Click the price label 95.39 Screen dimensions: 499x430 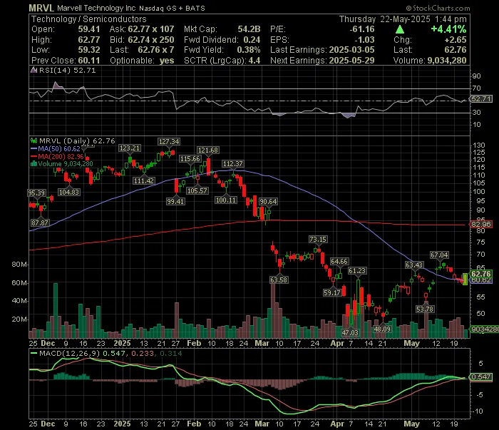click(x=36, y=193)
